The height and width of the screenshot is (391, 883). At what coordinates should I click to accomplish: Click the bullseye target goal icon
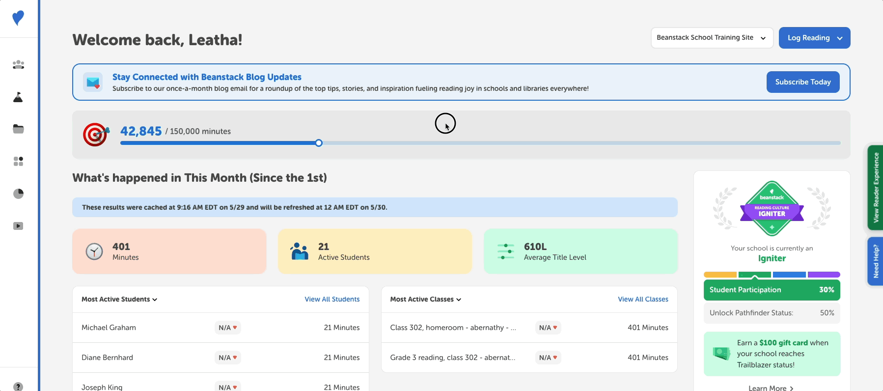[96, 134]
